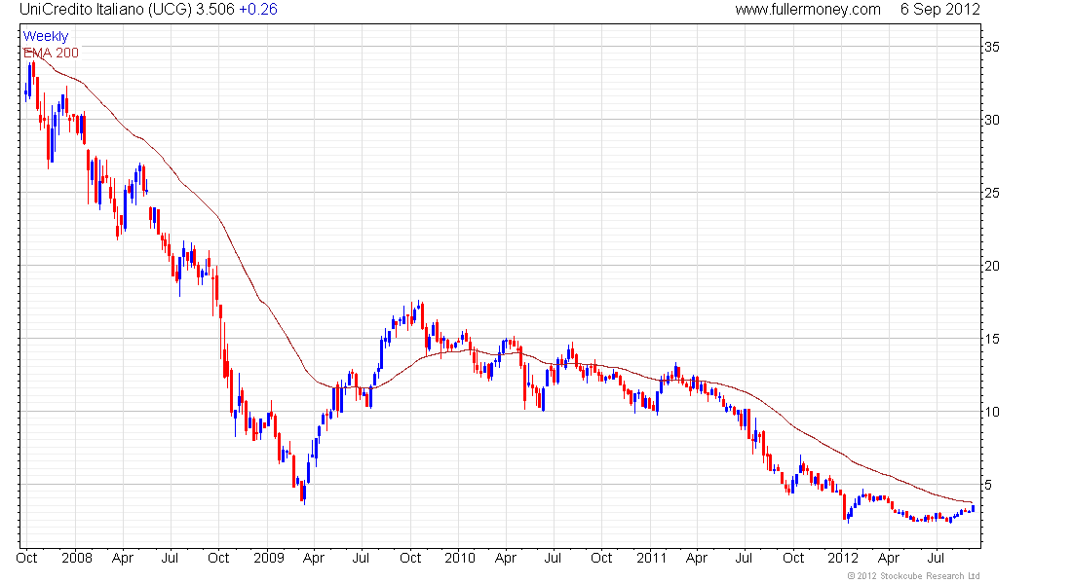Click the 5 price level on the axis

(x=989, y=485)
